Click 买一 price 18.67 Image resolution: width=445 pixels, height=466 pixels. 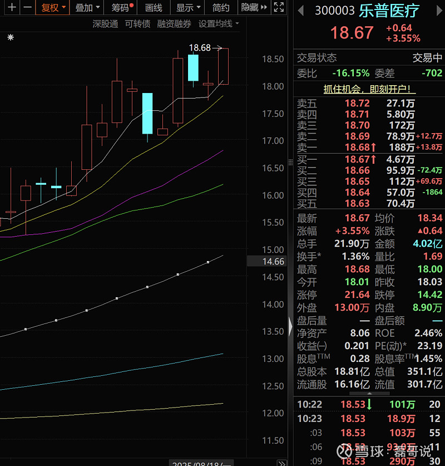click(357, 159)
